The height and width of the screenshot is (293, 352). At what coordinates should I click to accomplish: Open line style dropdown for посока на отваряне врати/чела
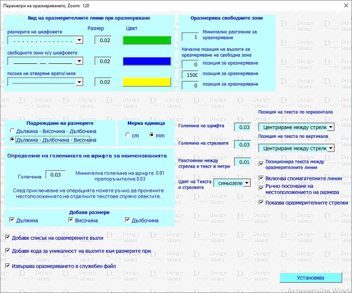[79, 82]
